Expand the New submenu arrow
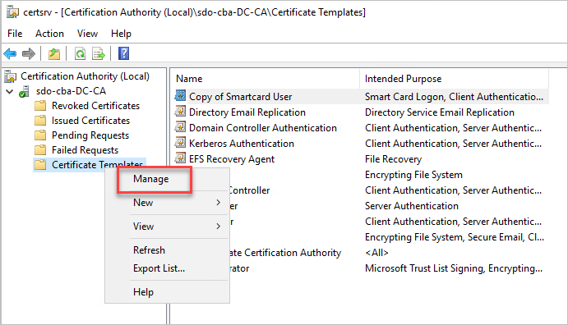This screenshot has height=325, width=568. pyautogui.click(x=218, y=203)
